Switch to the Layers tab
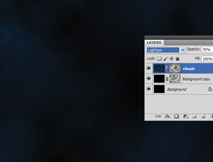This screenshot has width=213, height=162. 154,43
